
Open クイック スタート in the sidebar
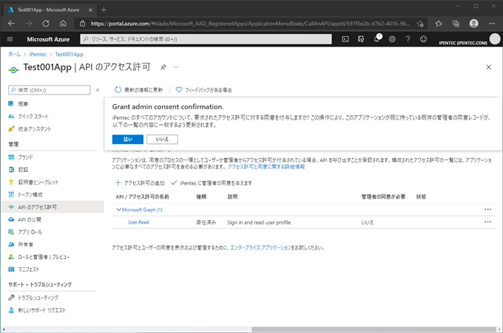click(33, 116)
